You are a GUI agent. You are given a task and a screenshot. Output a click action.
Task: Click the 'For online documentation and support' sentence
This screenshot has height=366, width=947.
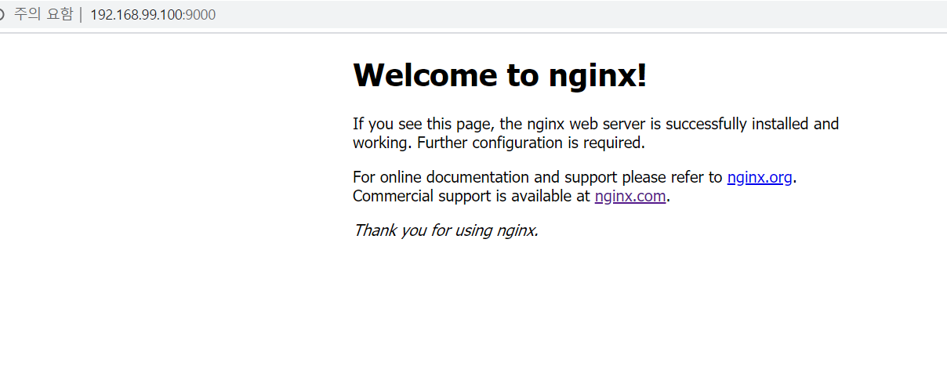pyautogui.click(x=575, y=177)
